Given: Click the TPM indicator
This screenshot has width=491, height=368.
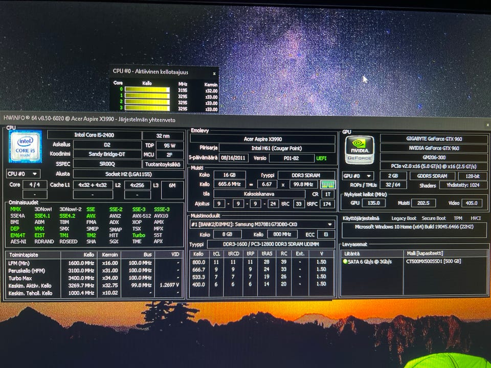Looking at the screenshot, I should [x=458, y=218].
